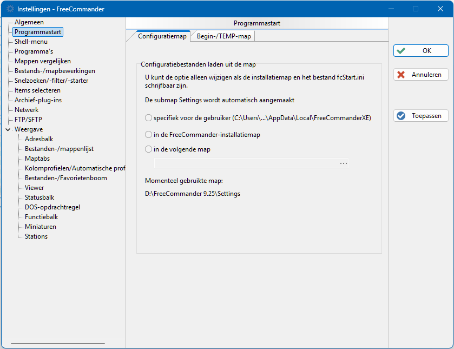This screenshot has width=454, height=349.
Task: Open the Algemeen settings category
Action: pyautogui.click(x=29, y=22)
